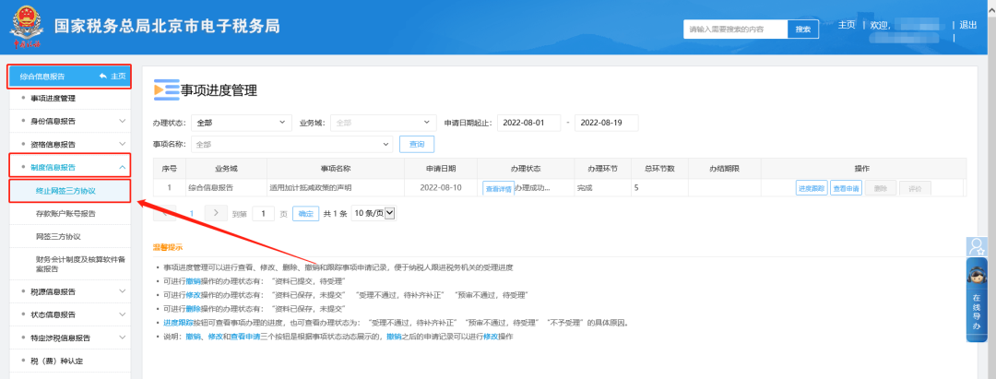The image size is (996, 379).
Task: Click the user avatar icon above 在线导办
Action: coord(976,246)
